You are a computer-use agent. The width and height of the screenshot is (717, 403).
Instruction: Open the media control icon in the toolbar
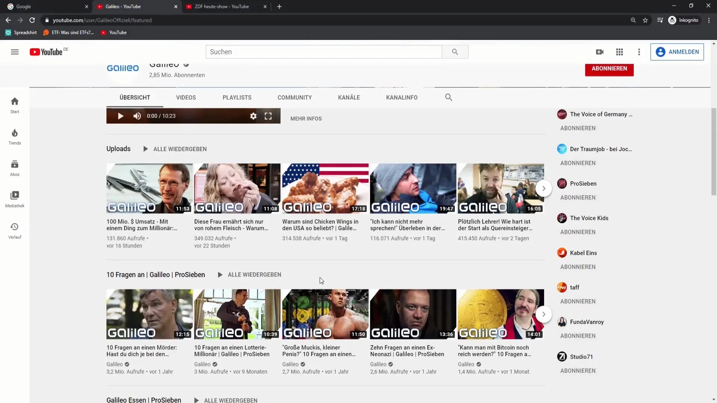660,20
